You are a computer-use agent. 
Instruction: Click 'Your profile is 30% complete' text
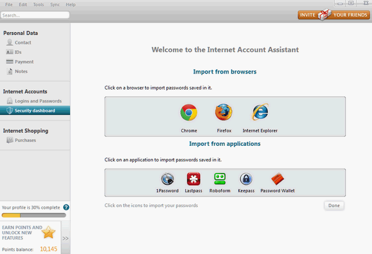pos(31,208)
